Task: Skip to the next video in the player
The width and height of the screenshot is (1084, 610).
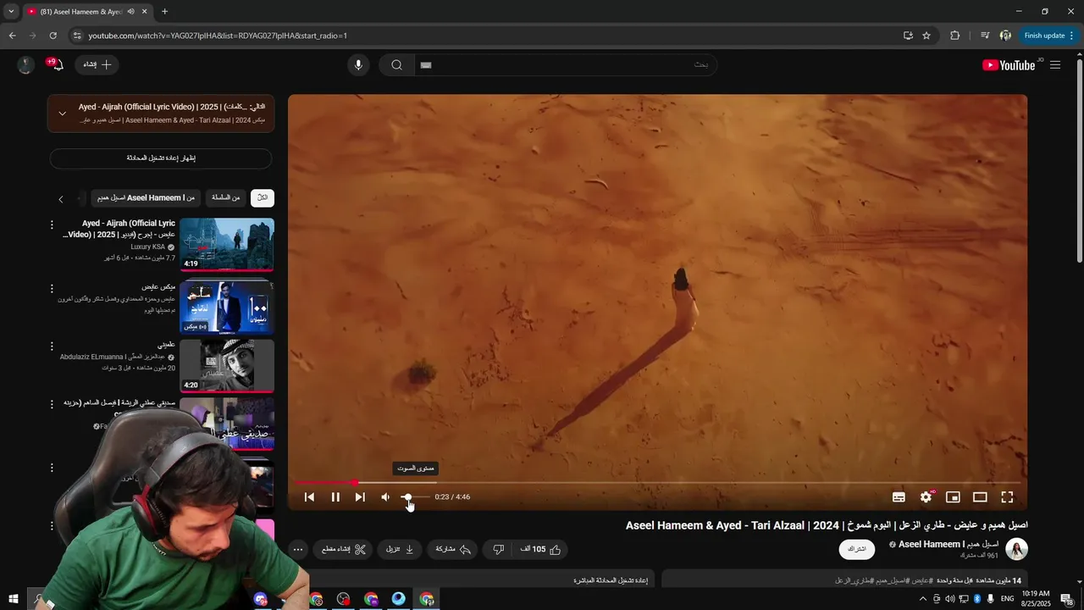Action: [x=360, y=497]
